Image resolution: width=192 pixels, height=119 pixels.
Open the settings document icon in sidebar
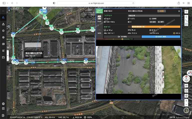[3, 109]
